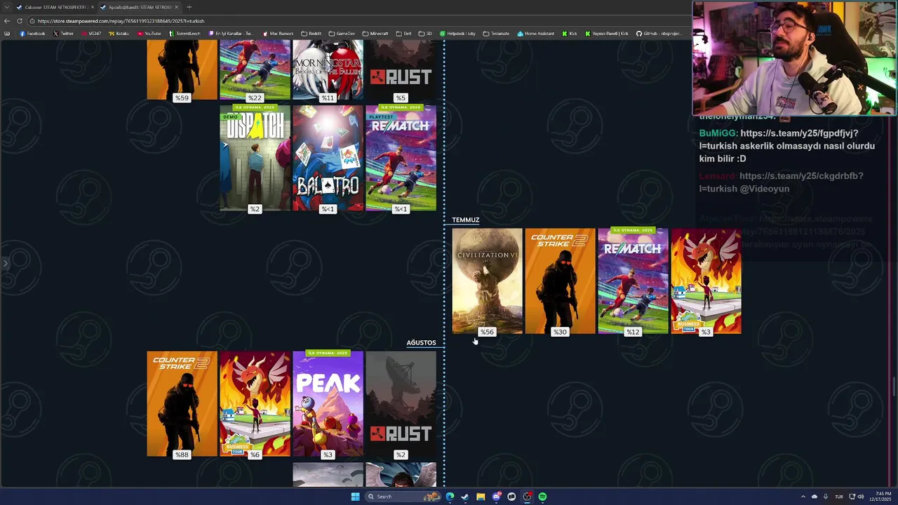898x505 pixels.
Task: Open the apps menu left of bookmarks
Action: point(7,34)
